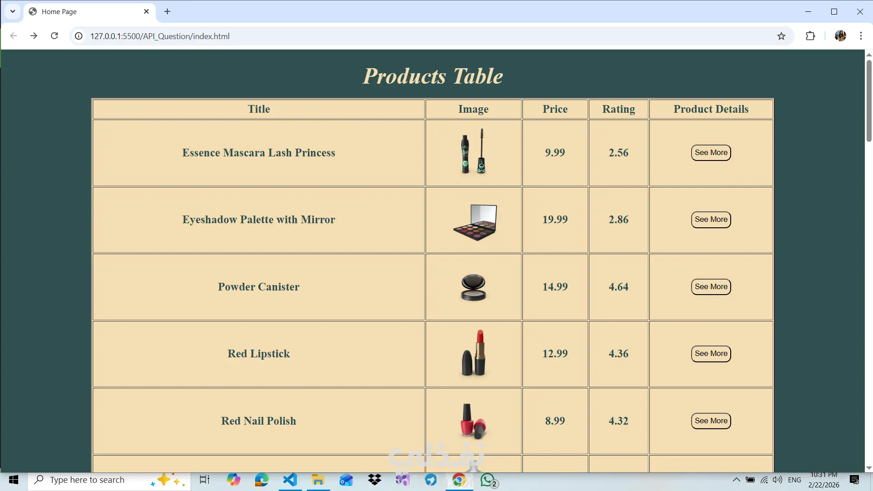
Task: Open the Chrome profile avatar
Action: coord(840,36)
